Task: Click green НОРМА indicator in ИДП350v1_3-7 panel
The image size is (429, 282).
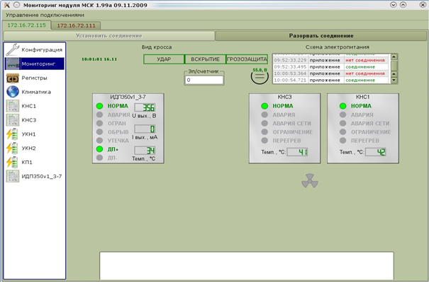Action: (99, 106)
